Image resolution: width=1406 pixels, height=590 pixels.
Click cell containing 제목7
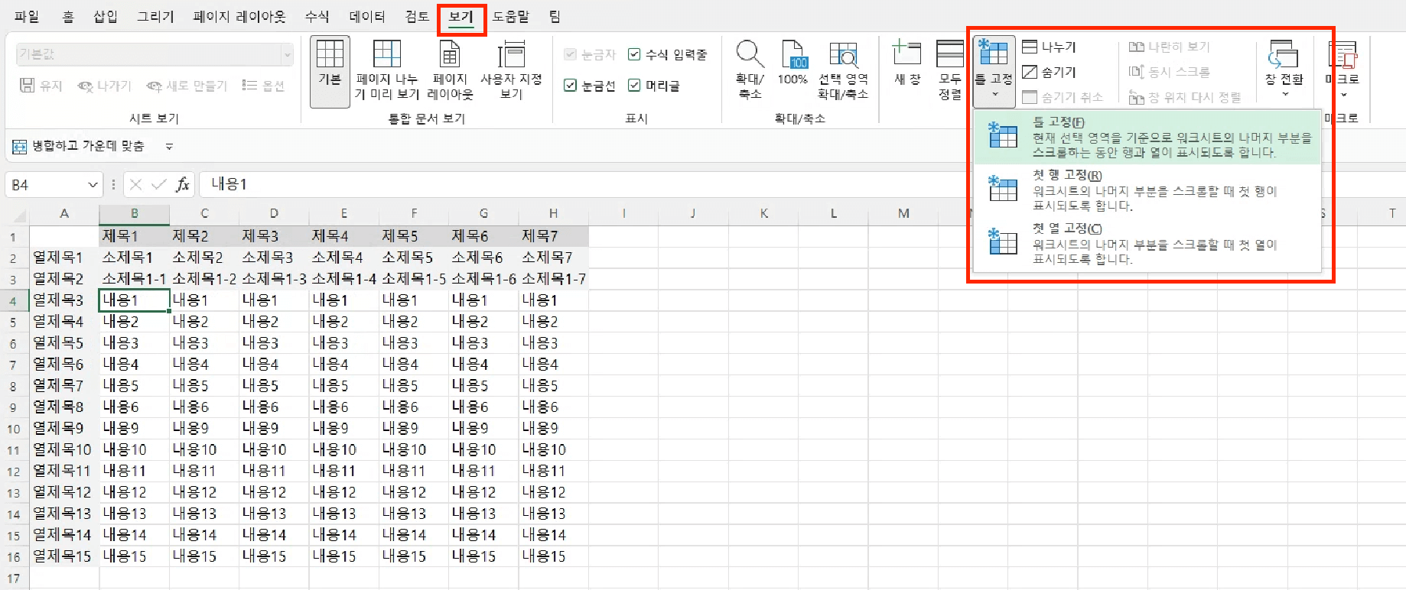pos(554,236)
